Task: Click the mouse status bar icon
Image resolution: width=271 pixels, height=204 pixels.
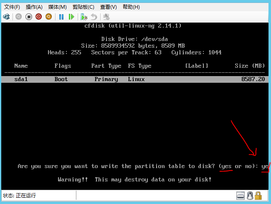Action: pos(250,196)
